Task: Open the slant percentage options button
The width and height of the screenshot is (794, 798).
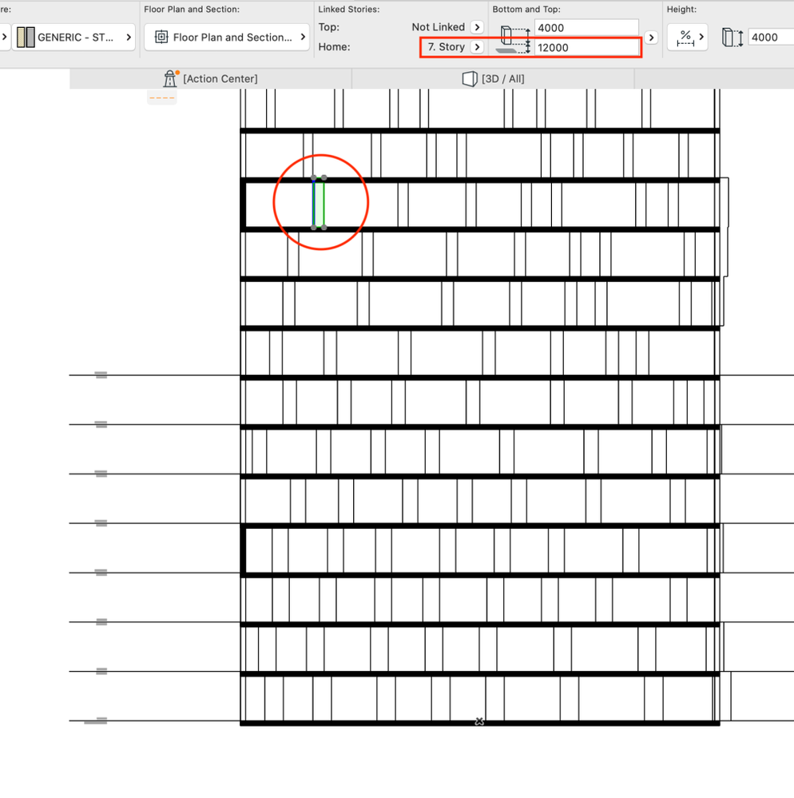Action: (688, 38)
